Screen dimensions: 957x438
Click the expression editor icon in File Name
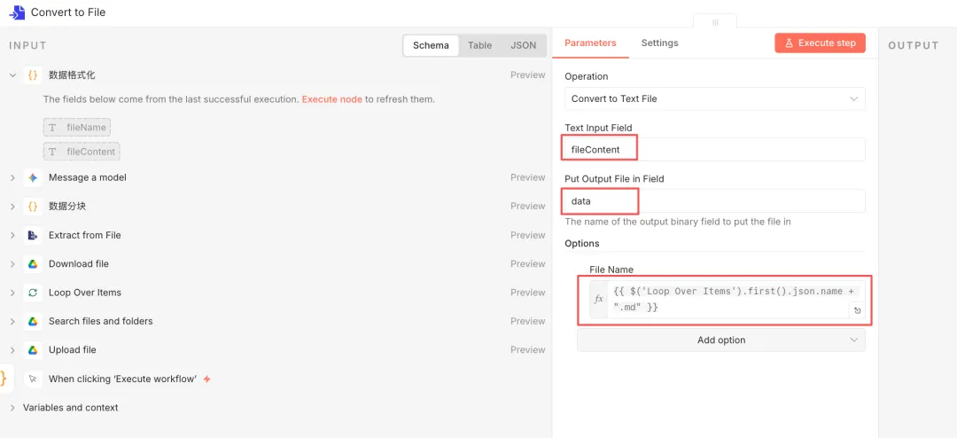(857, 310)
